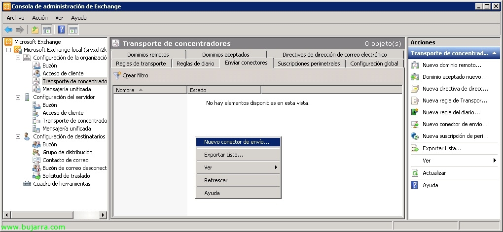Click the Solicitud de traslado icon
Screen dimensions: 503x232
[x=36, y=176]
